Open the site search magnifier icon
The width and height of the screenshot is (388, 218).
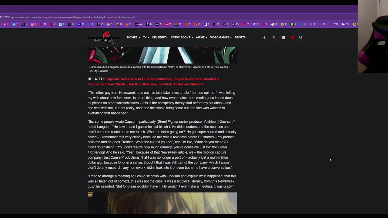301,38
